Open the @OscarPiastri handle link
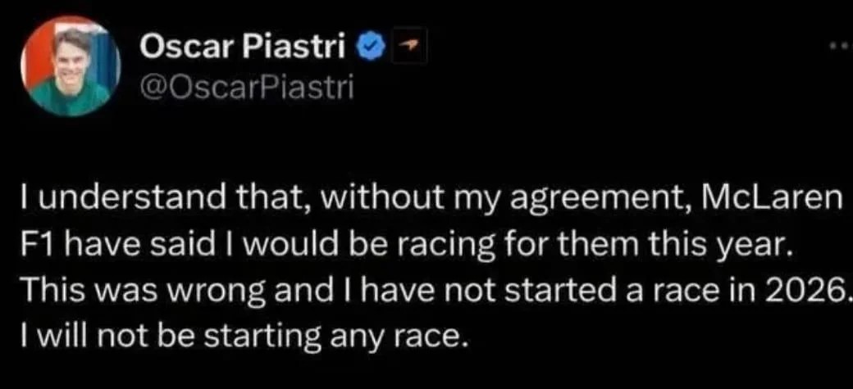Viewport: 853px width, 389px height. tap(246, 85)
